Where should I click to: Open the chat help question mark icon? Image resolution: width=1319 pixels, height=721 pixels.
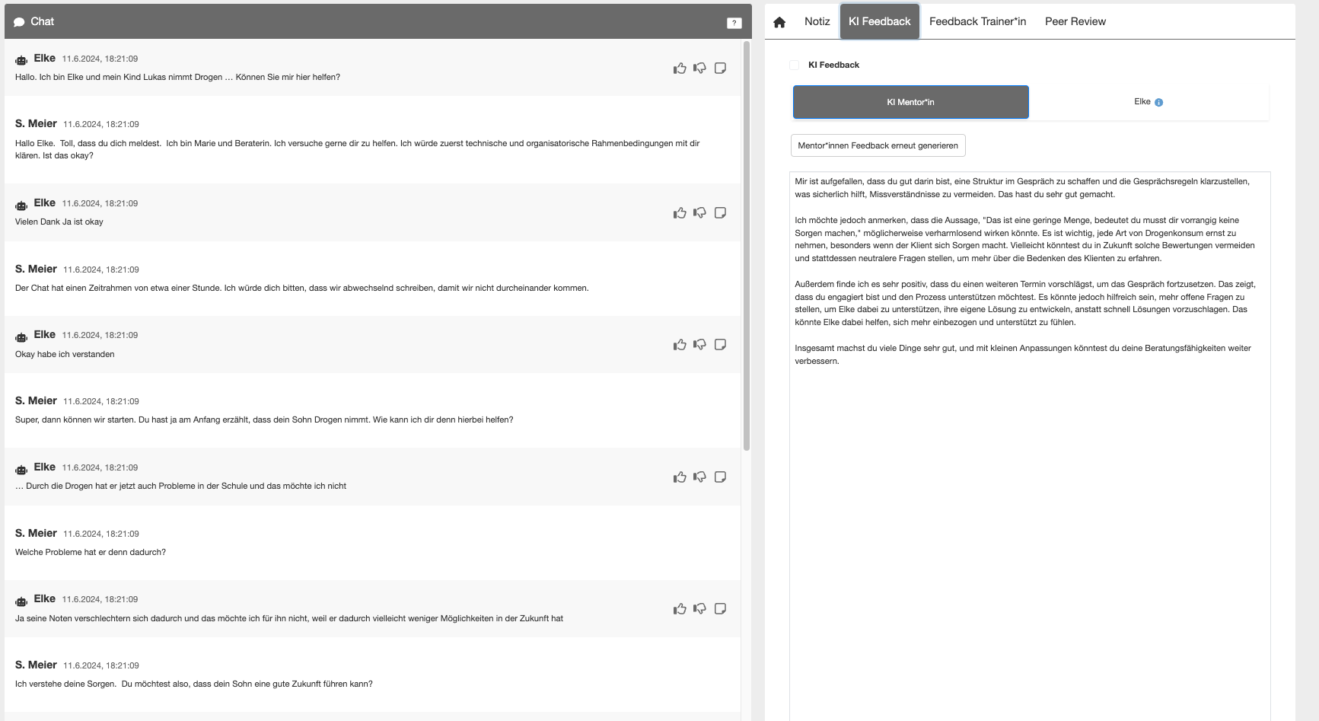pyautogui.click(x=734, y=23)
